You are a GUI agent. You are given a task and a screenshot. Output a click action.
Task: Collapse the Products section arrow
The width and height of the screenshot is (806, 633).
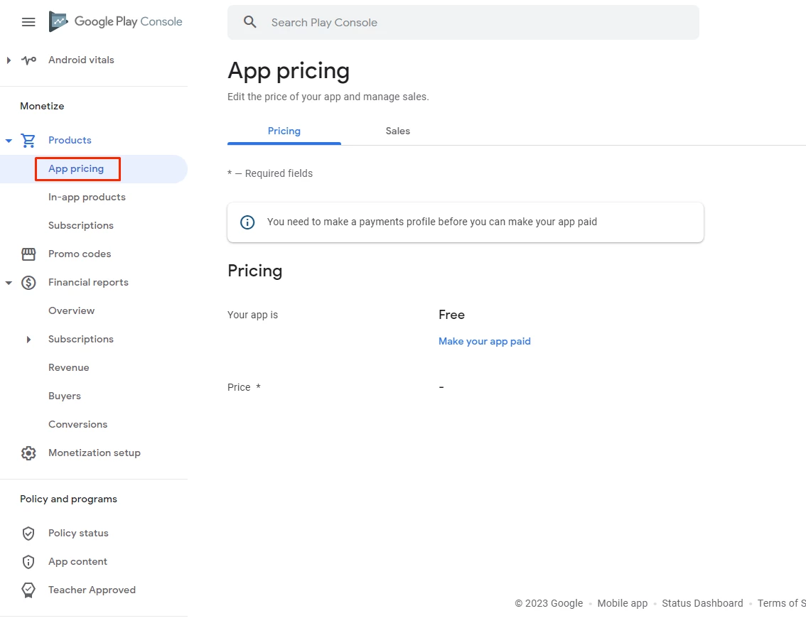pyautogui.click(x=9, y=141)
